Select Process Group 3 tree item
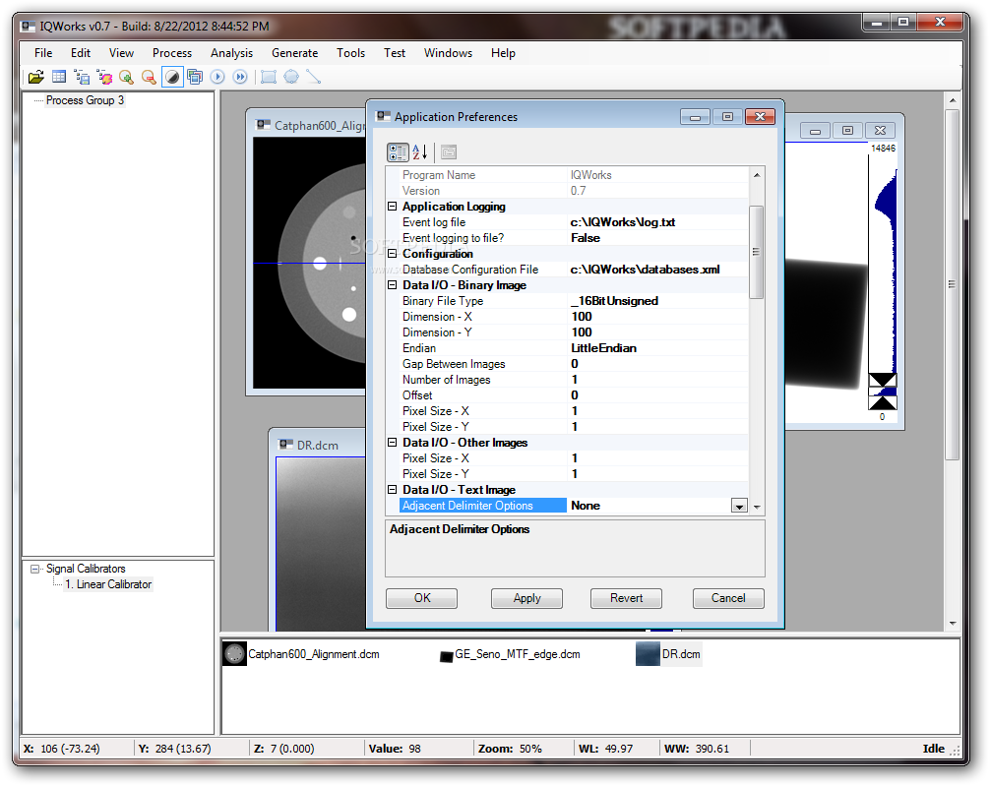This screenshot has width=990, height=786. tap(86, 100)
